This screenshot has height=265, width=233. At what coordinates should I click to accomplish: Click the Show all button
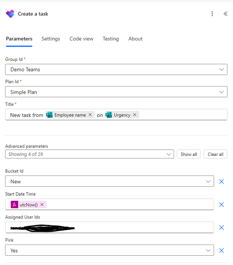click(189, 154)
